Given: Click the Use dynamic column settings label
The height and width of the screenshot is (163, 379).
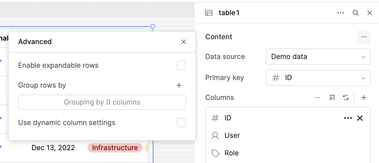Looking at the screenshot, I should 67,123.
